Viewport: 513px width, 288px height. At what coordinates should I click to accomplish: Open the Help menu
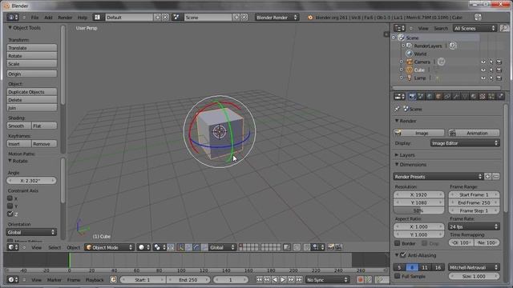coord(82,18)
